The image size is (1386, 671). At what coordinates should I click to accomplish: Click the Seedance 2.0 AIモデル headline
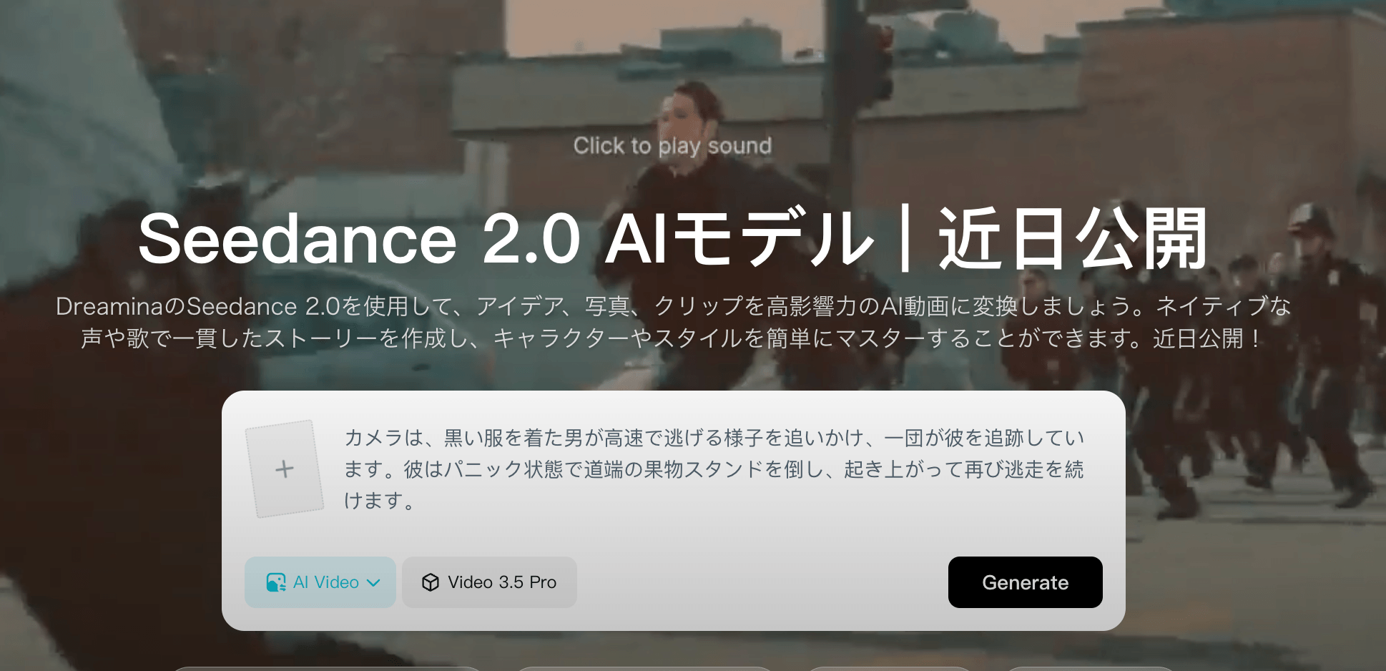click(x=506, y=239)
